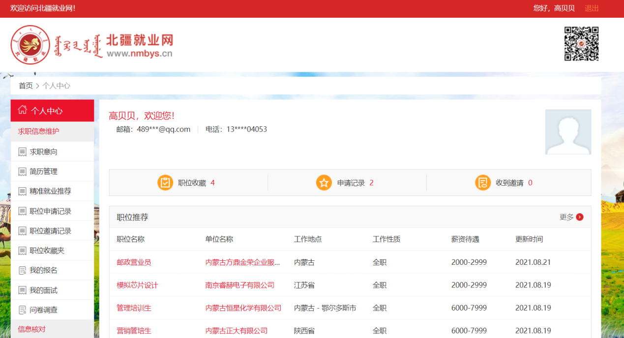Click the orange 申请记录 star icon

click(324, 183)
